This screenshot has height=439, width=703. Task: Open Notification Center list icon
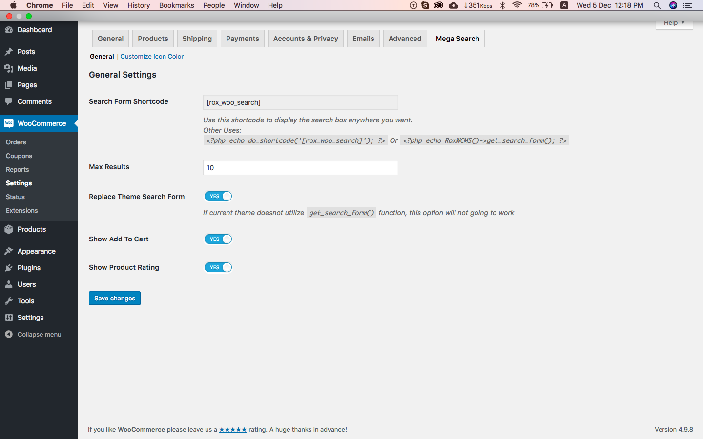click(x=687, y=5)
